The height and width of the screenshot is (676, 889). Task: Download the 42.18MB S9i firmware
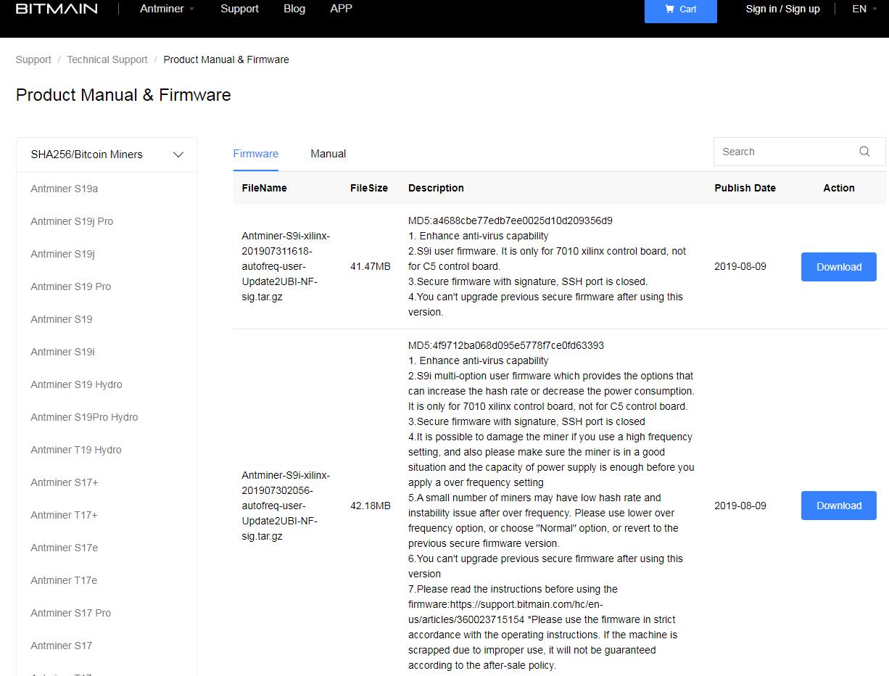tap(838, 506)
